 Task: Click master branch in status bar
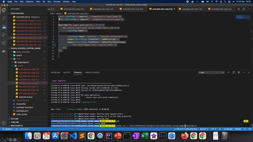(x=8, y=129)
